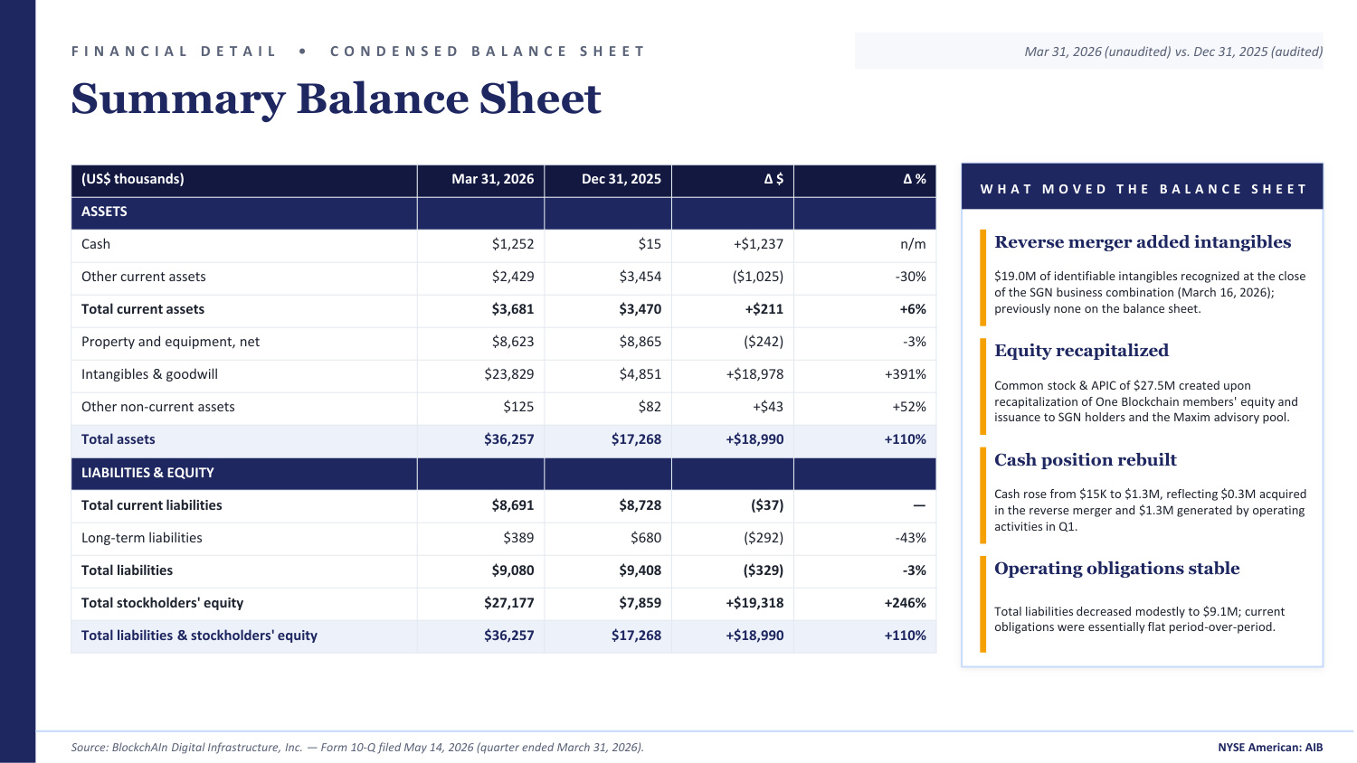Click the Operating obligations stable heading
The width and height of the screenshot is (1357, 763).
coord(1116,569)
